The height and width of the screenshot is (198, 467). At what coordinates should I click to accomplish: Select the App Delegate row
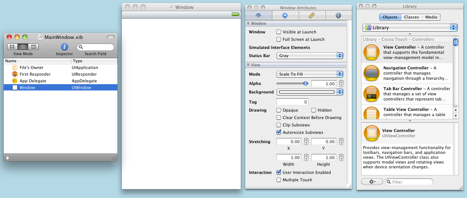(x=61, y=81)
